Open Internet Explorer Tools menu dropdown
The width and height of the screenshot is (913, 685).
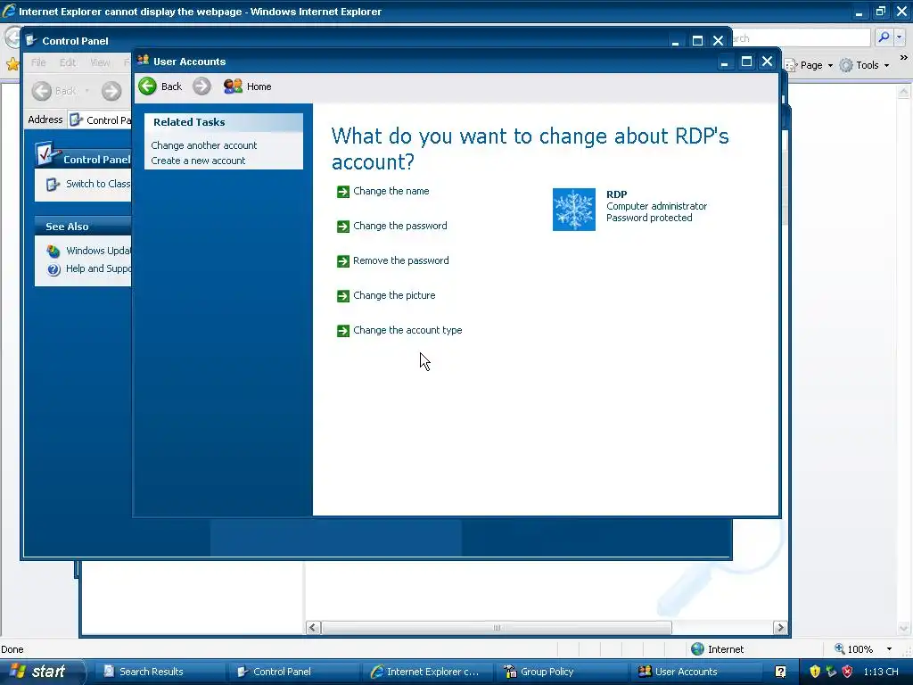click(865, 65)
